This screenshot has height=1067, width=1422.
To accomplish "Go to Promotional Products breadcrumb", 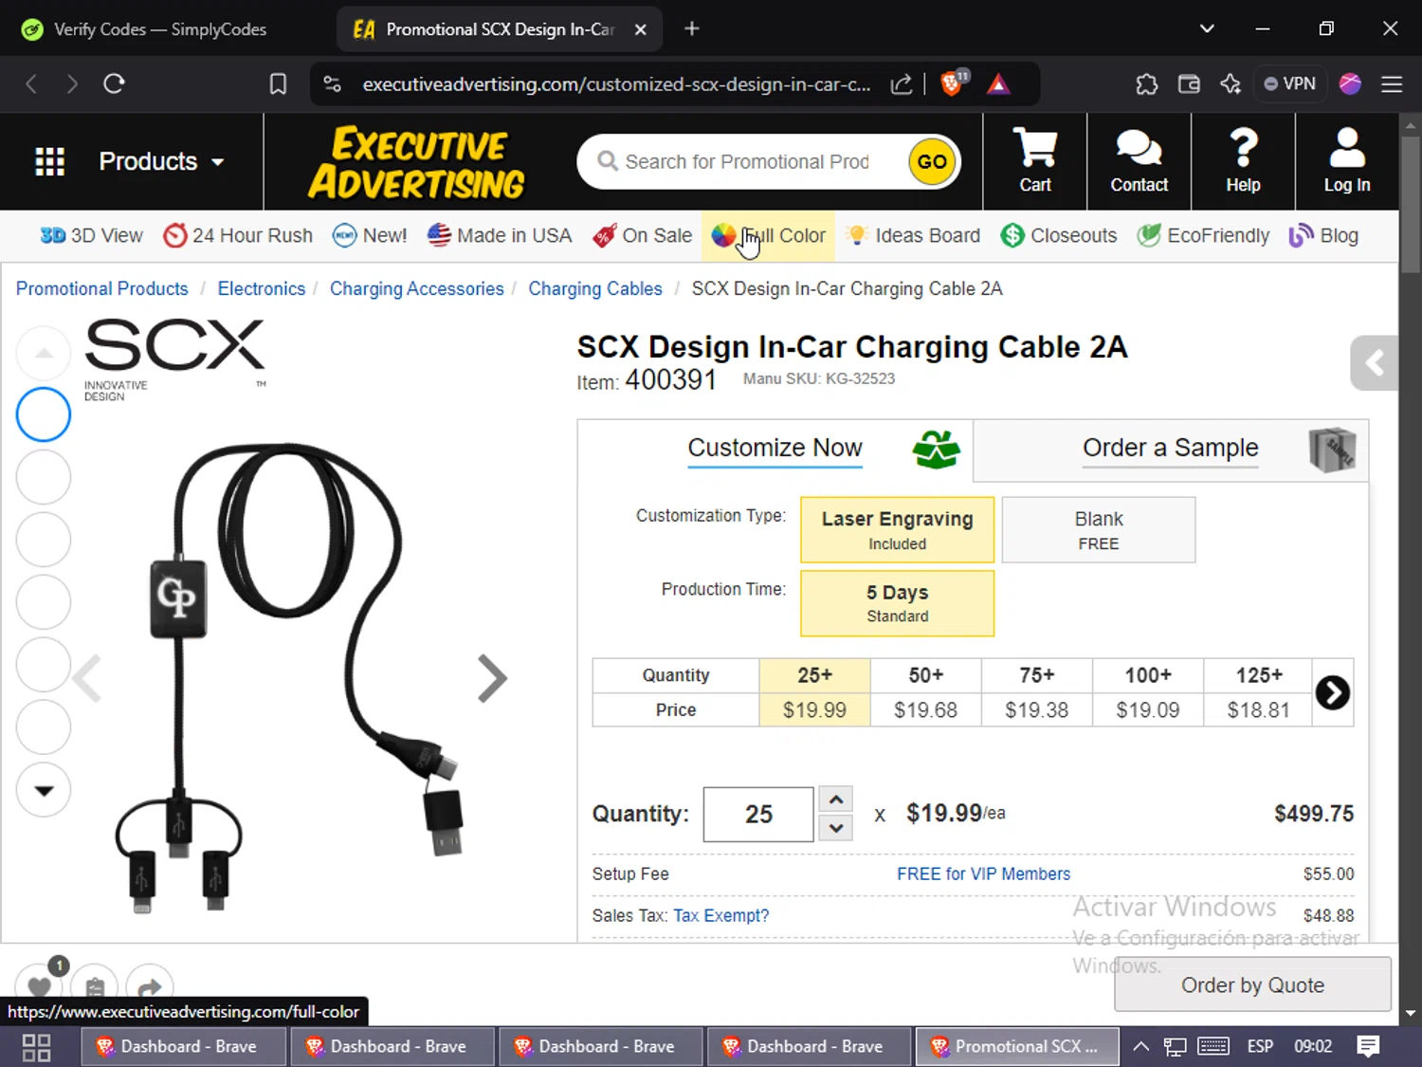I will click(102, 288).
